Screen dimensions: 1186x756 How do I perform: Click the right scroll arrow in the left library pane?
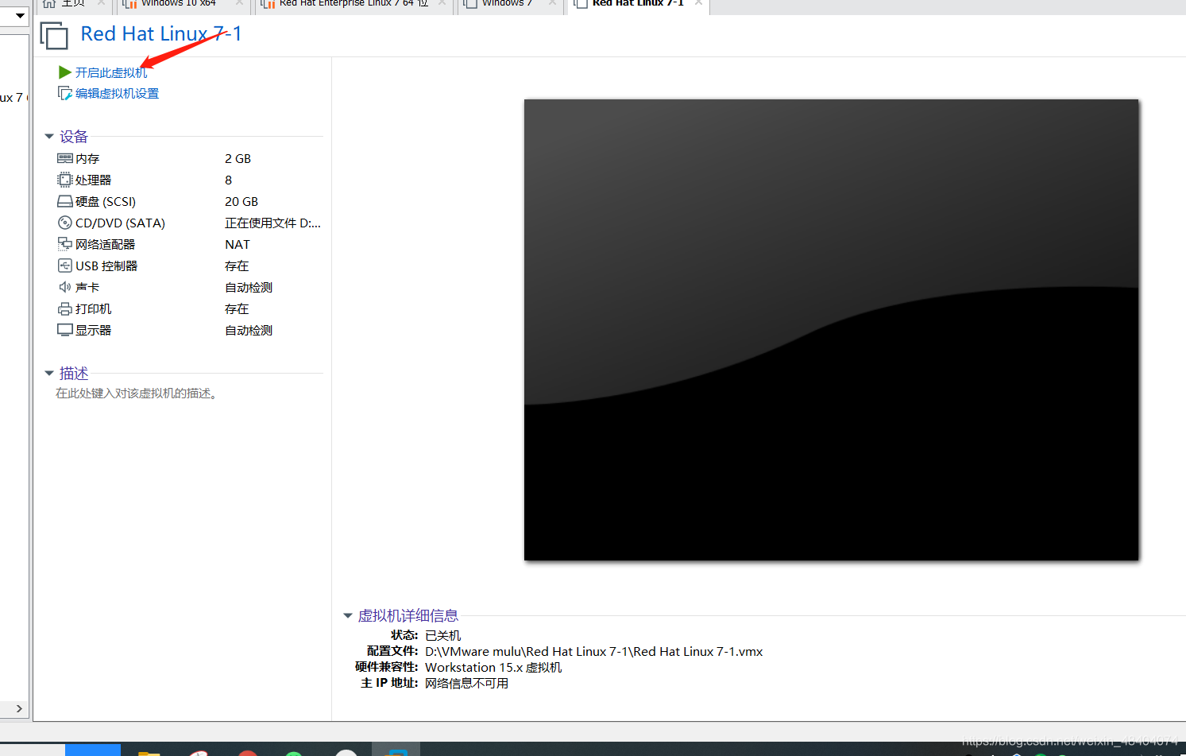pos(19,708)
